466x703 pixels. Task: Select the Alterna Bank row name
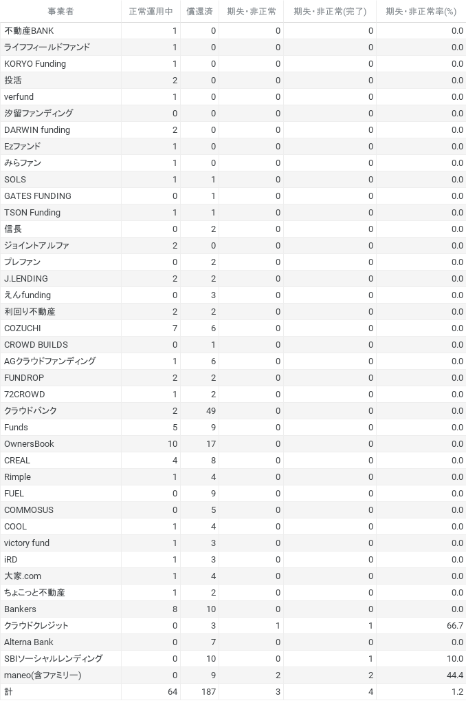(29, 642)
